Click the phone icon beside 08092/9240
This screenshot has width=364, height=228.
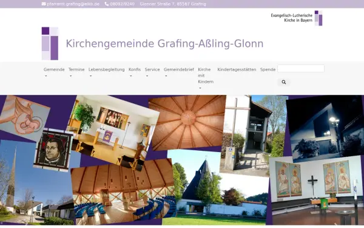(x=107, y=4)
